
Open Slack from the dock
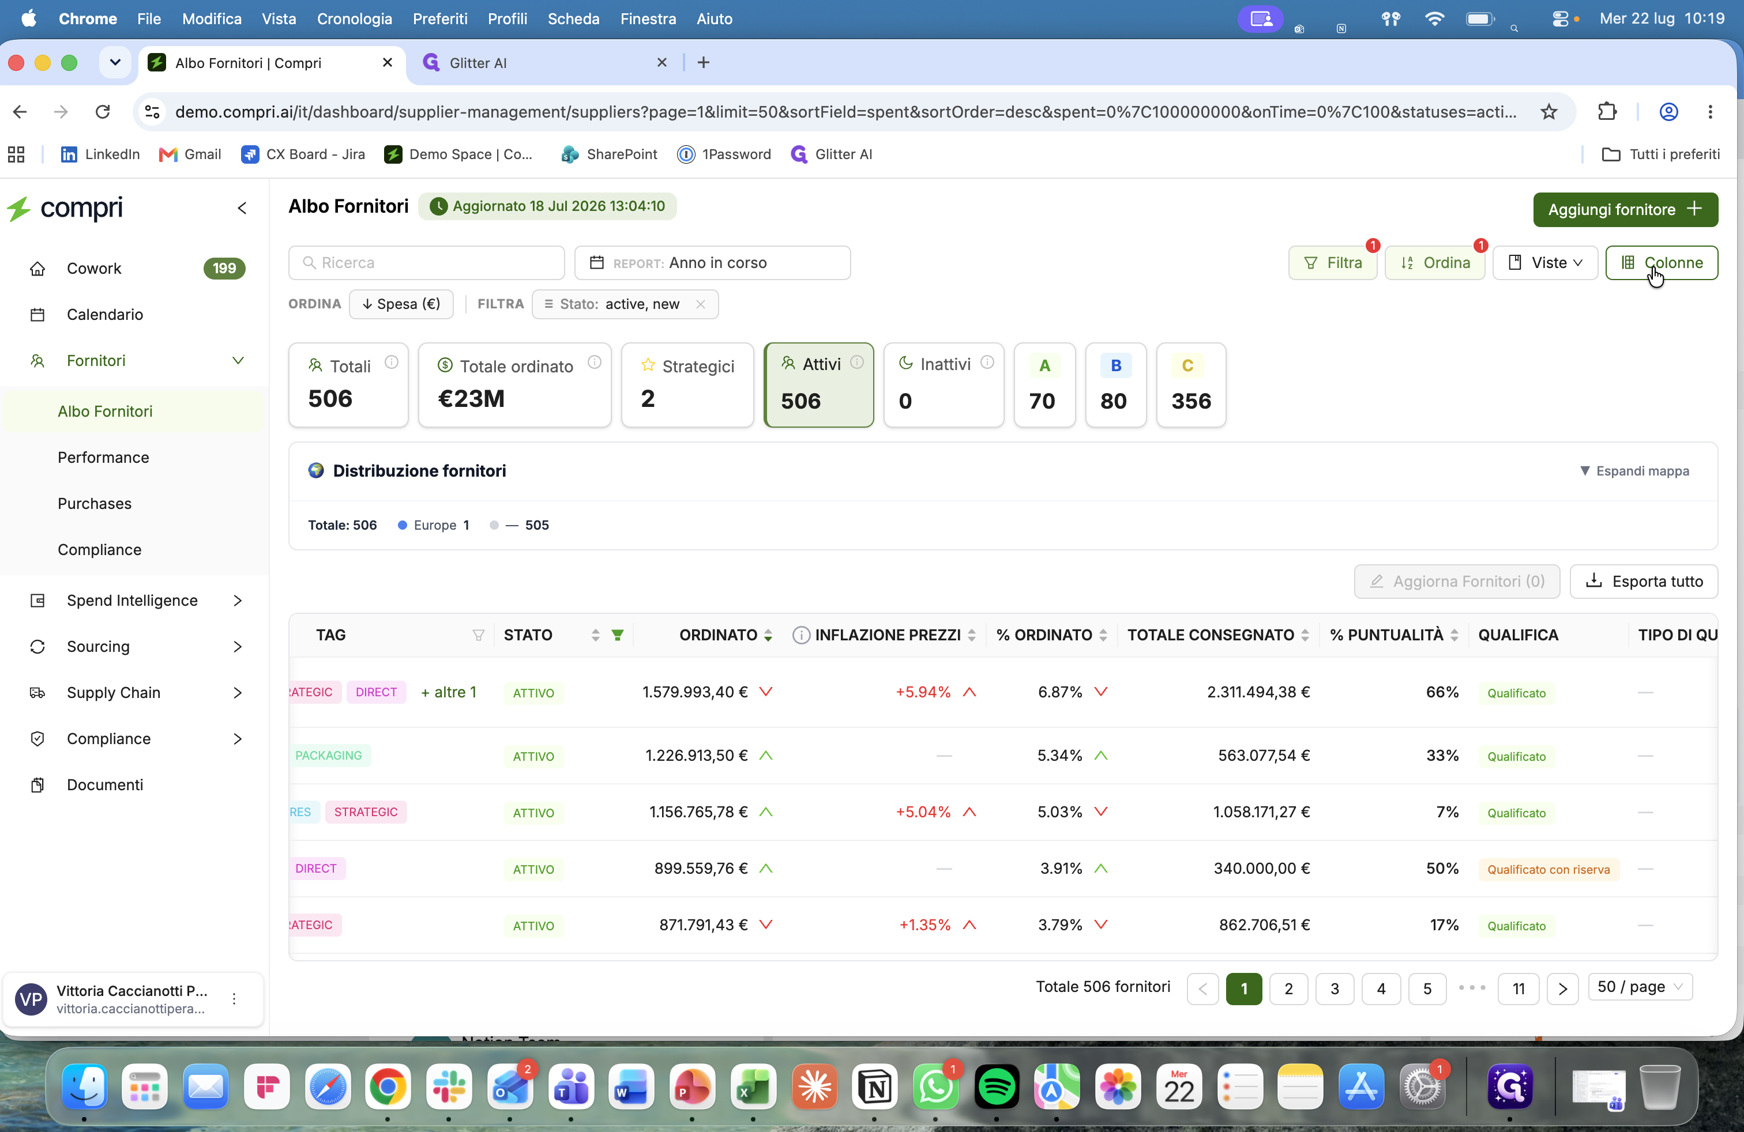pyautogui.click(x=449, y=1086)
